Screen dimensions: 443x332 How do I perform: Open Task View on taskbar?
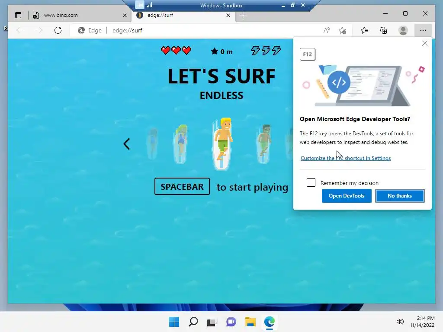tap(212, 322)
